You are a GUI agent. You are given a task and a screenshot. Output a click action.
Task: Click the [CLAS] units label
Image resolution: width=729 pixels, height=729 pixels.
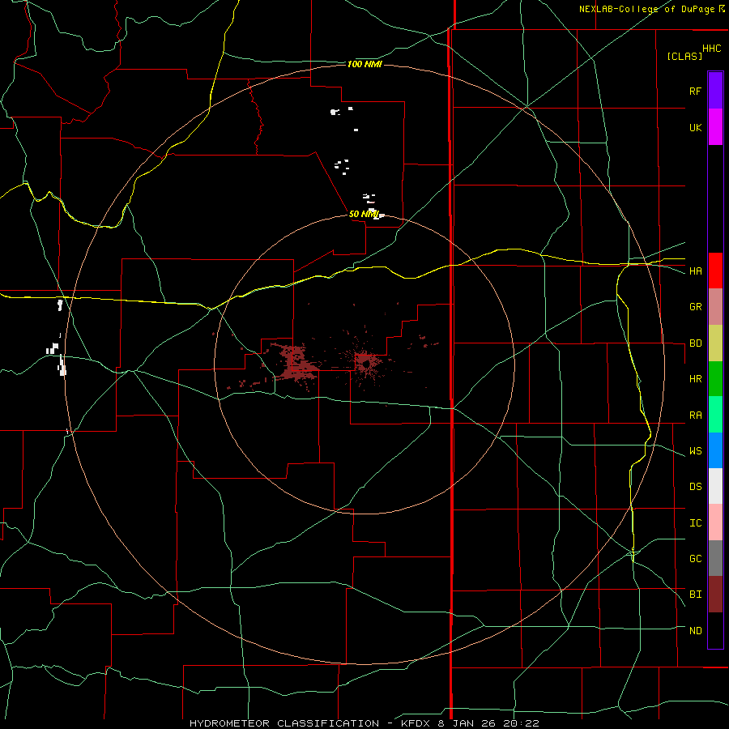click(x=684, y=56)
